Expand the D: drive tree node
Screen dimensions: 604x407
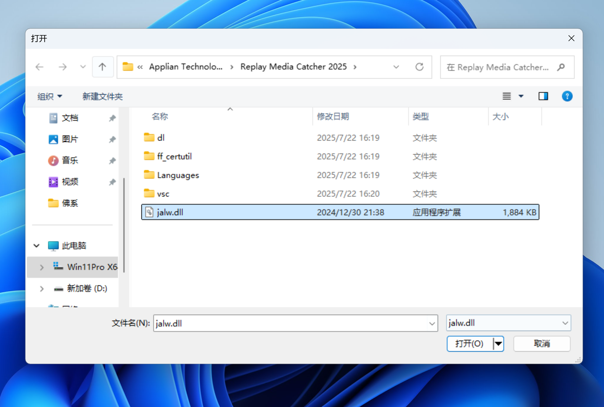tap(42, 289)
